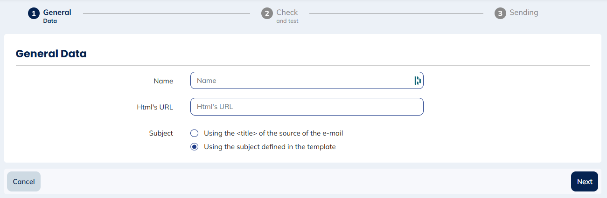Jump to the "Sending" step label

point(523,13)
